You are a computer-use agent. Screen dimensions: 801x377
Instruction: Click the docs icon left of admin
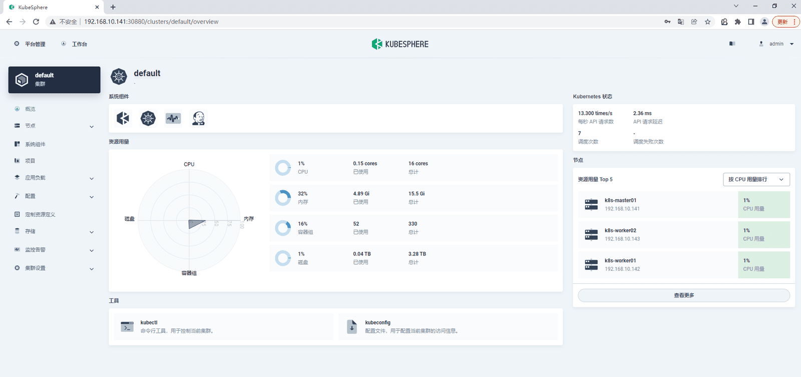coord(732,44)
